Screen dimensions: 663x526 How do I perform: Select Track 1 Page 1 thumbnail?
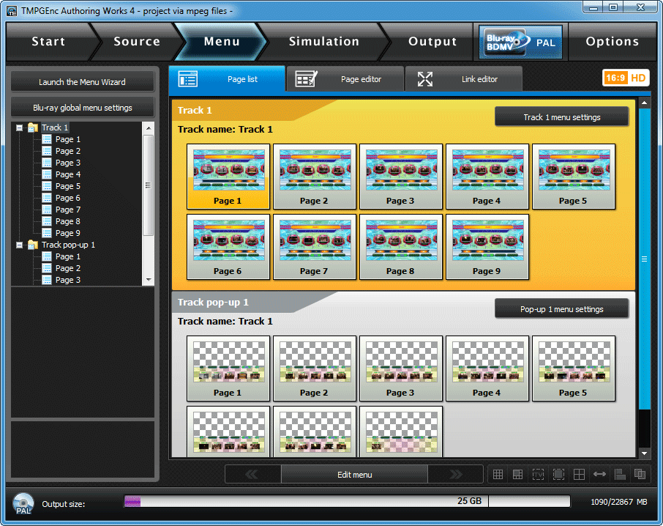(x=228, y=177)
